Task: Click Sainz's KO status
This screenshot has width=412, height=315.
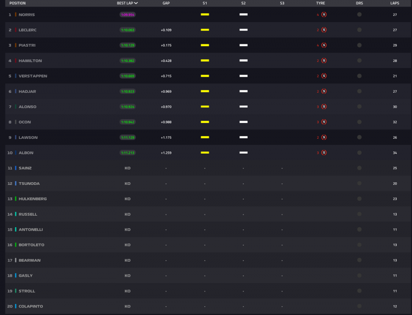Action: click(127, 168)
